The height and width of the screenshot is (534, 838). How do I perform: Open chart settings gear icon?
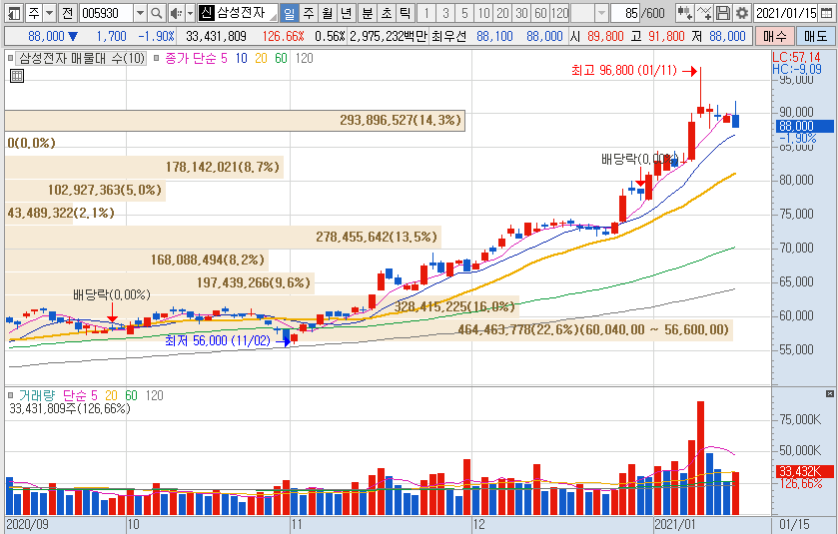point(741,13)
